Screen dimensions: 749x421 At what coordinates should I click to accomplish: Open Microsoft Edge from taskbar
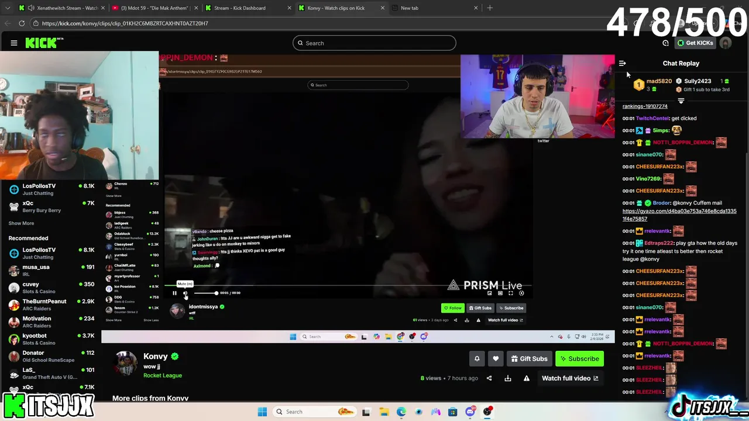401,412
